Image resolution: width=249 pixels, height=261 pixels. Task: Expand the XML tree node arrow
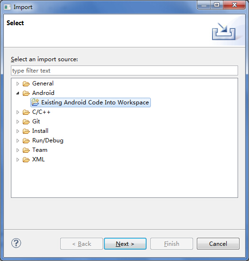[18, 160]
